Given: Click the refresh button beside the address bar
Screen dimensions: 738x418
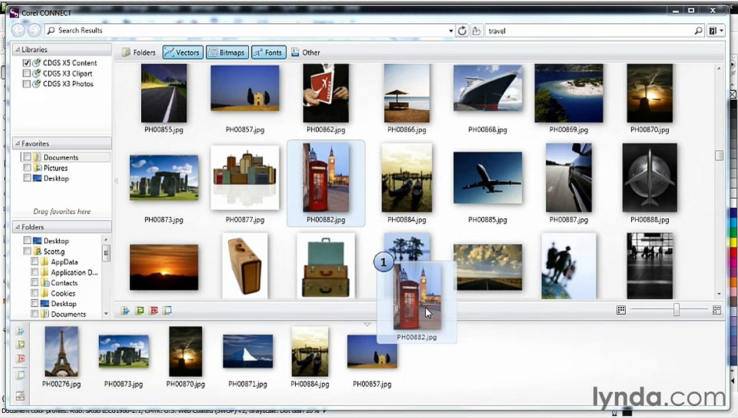Looking at the screenshot, I should [x=462, y=31].
